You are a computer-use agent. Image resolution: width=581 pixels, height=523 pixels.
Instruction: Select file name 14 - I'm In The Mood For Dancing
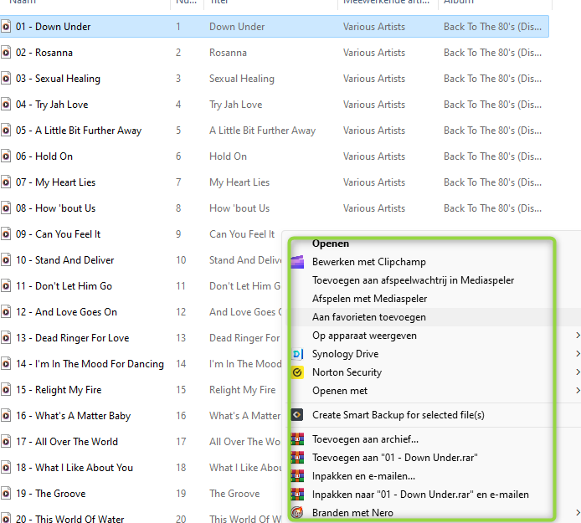click(x=90, y=364)
